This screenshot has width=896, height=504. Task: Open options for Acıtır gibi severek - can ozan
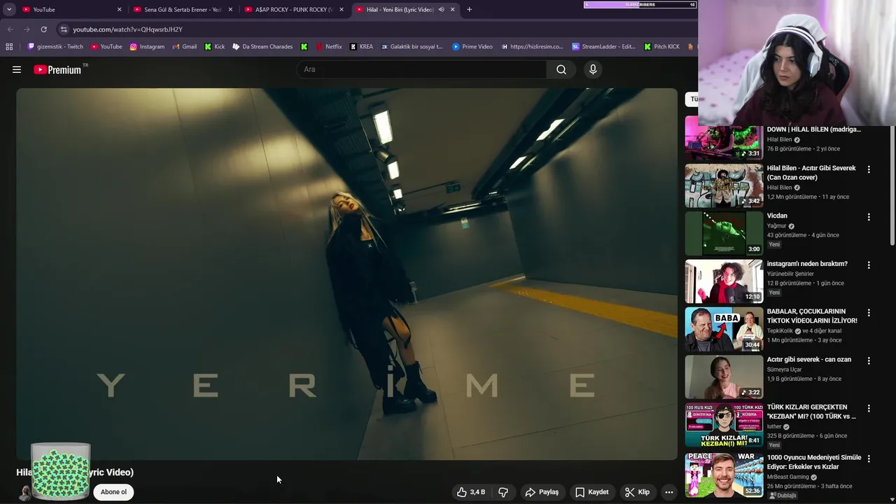(x=869, y=361)
